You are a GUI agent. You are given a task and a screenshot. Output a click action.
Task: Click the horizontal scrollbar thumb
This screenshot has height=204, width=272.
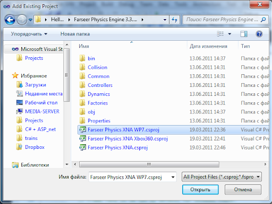click(149, 164)
